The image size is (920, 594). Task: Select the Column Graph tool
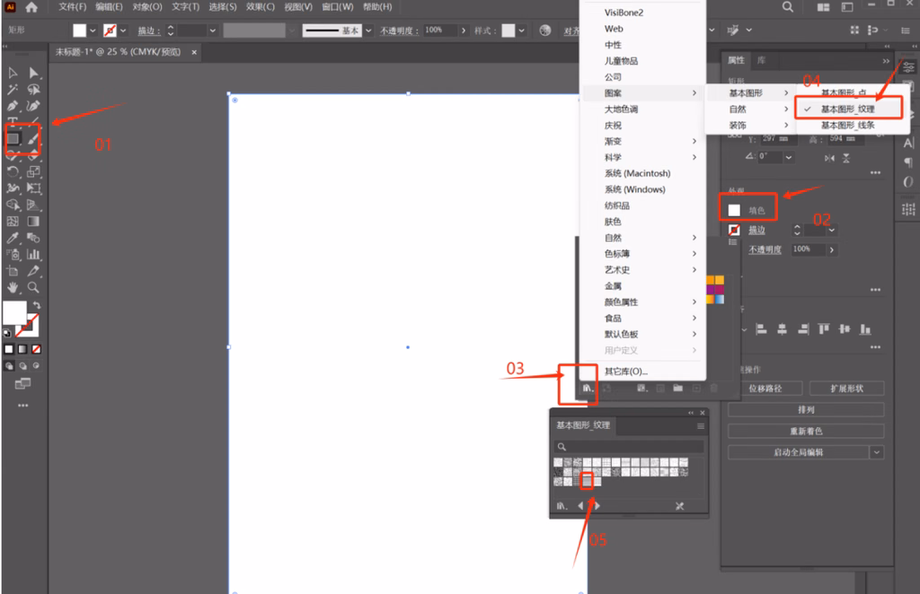33,254
